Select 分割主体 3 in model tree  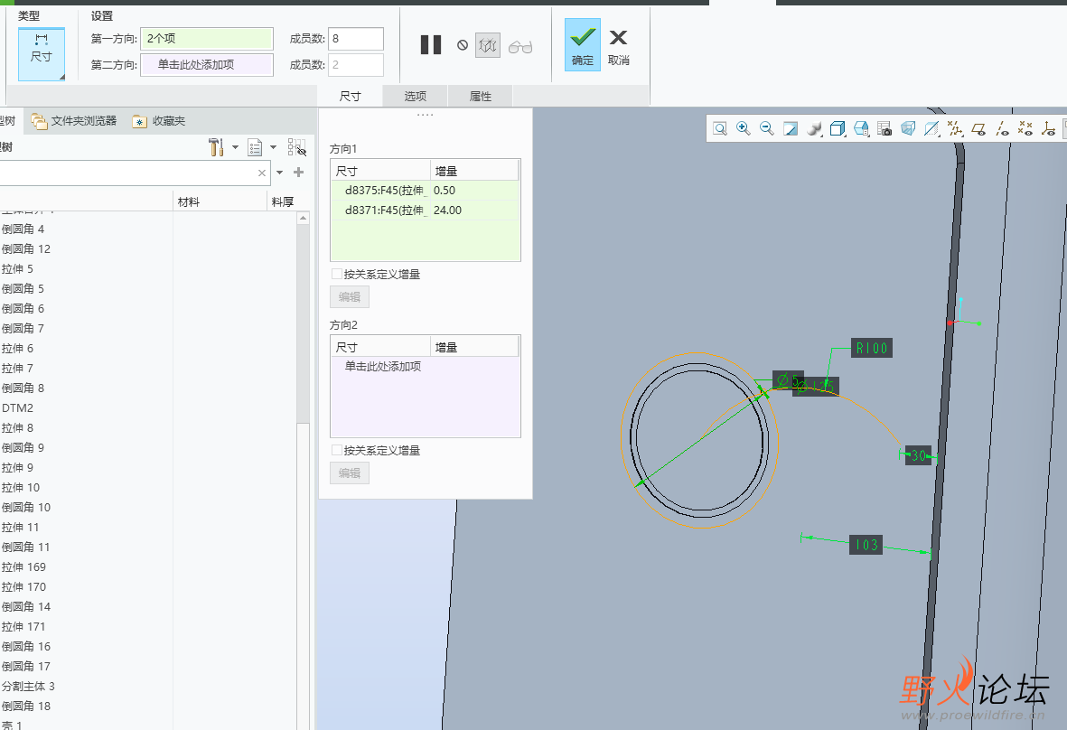(x=28, y=687)
